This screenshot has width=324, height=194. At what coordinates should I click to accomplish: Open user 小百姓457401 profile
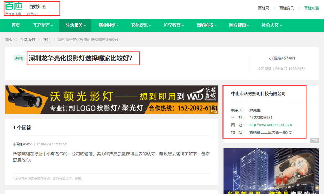[x=282, y=58]
